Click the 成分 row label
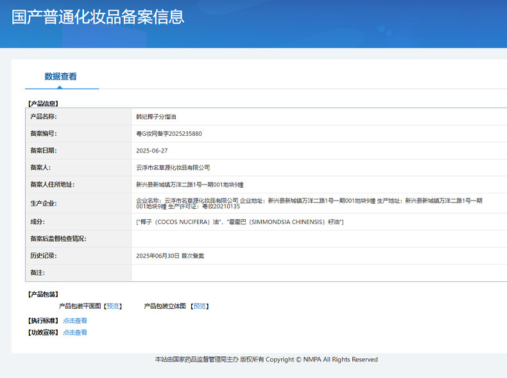Image resolution: width=507 pixels, height=378 pixels. click(x=37, y=222)
